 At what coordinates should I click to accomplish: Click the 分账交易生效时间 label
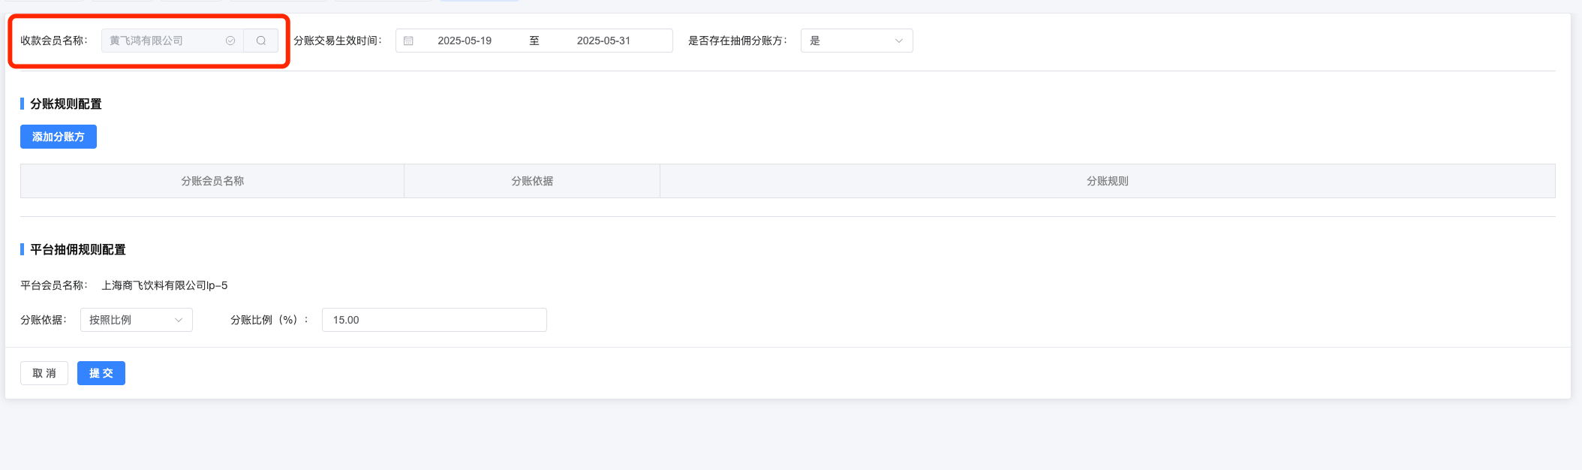pos(338,41)
